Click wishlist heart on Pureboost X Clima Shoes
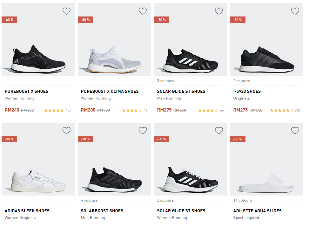Screen dimensions: 309x225 click(x=143, y=11)
